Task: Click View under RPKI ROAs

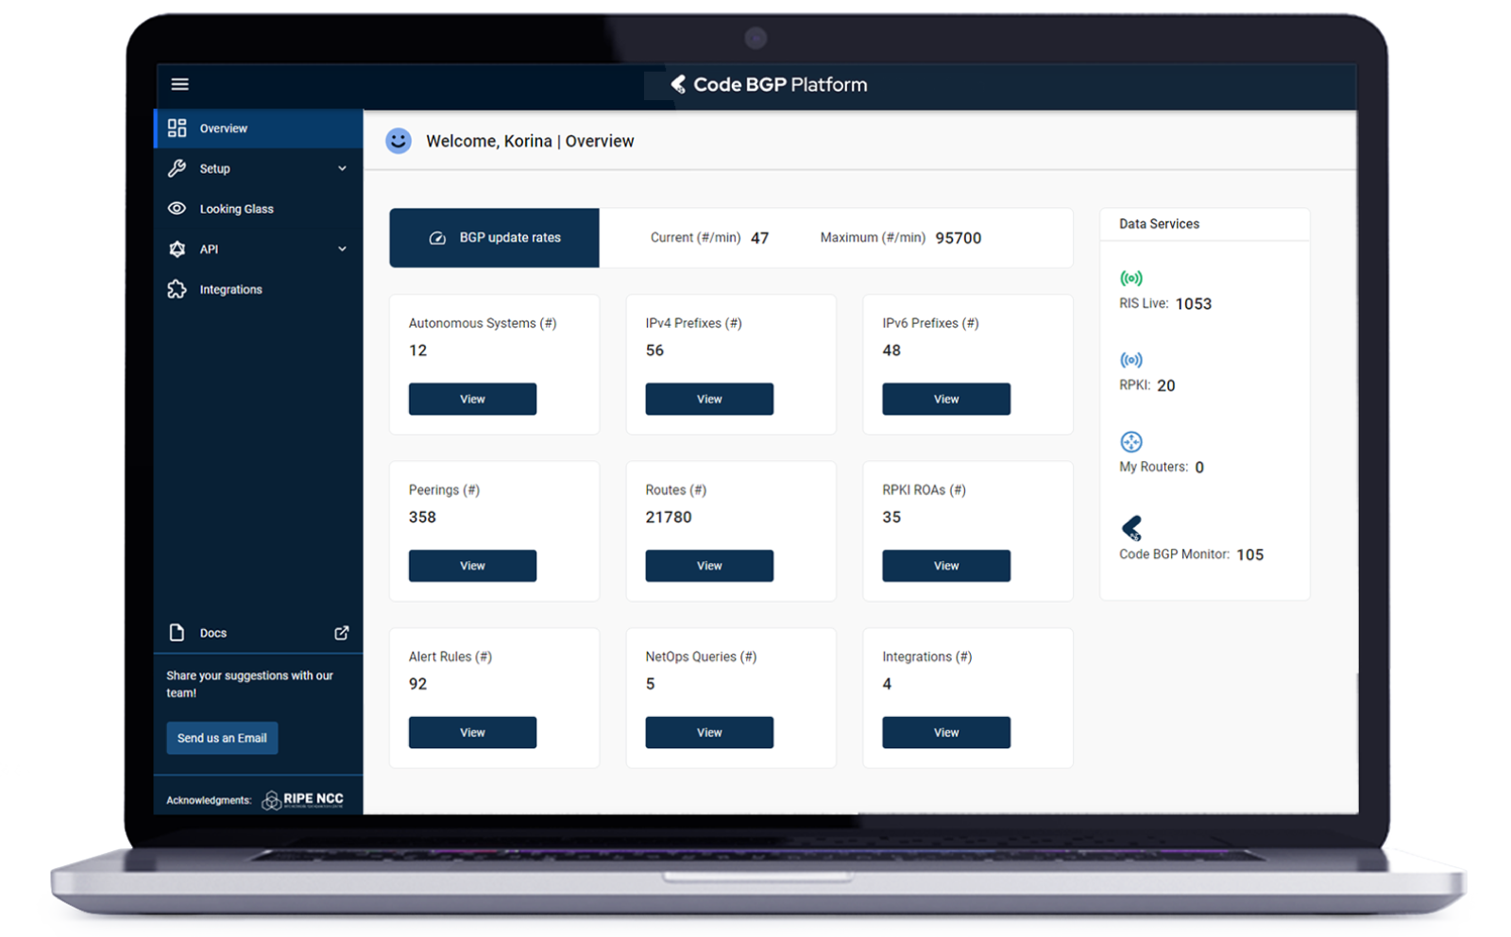Action: click(946, 566)
